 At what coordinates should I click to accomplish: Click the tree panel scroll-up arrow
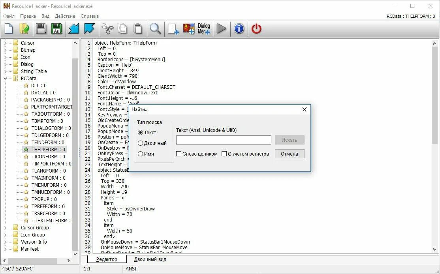click(75, 43)
